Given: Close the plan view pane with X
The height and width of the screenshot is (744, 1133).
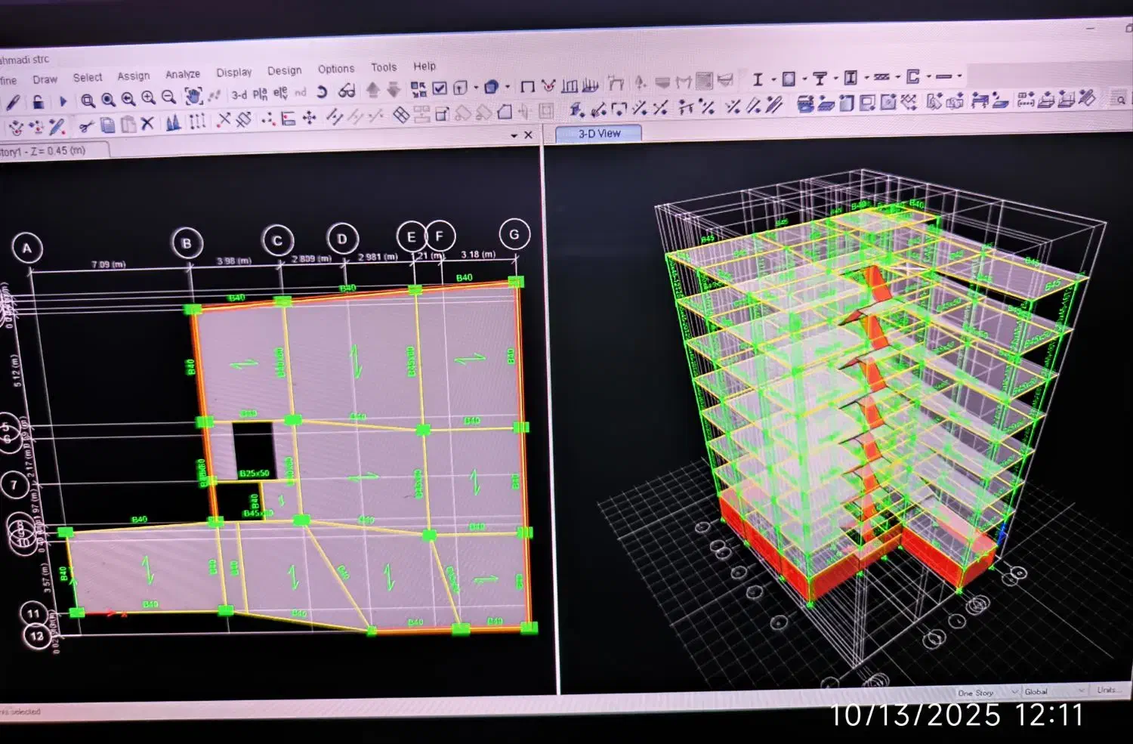Looking at the screenshot, I should (x=528, y=135).
